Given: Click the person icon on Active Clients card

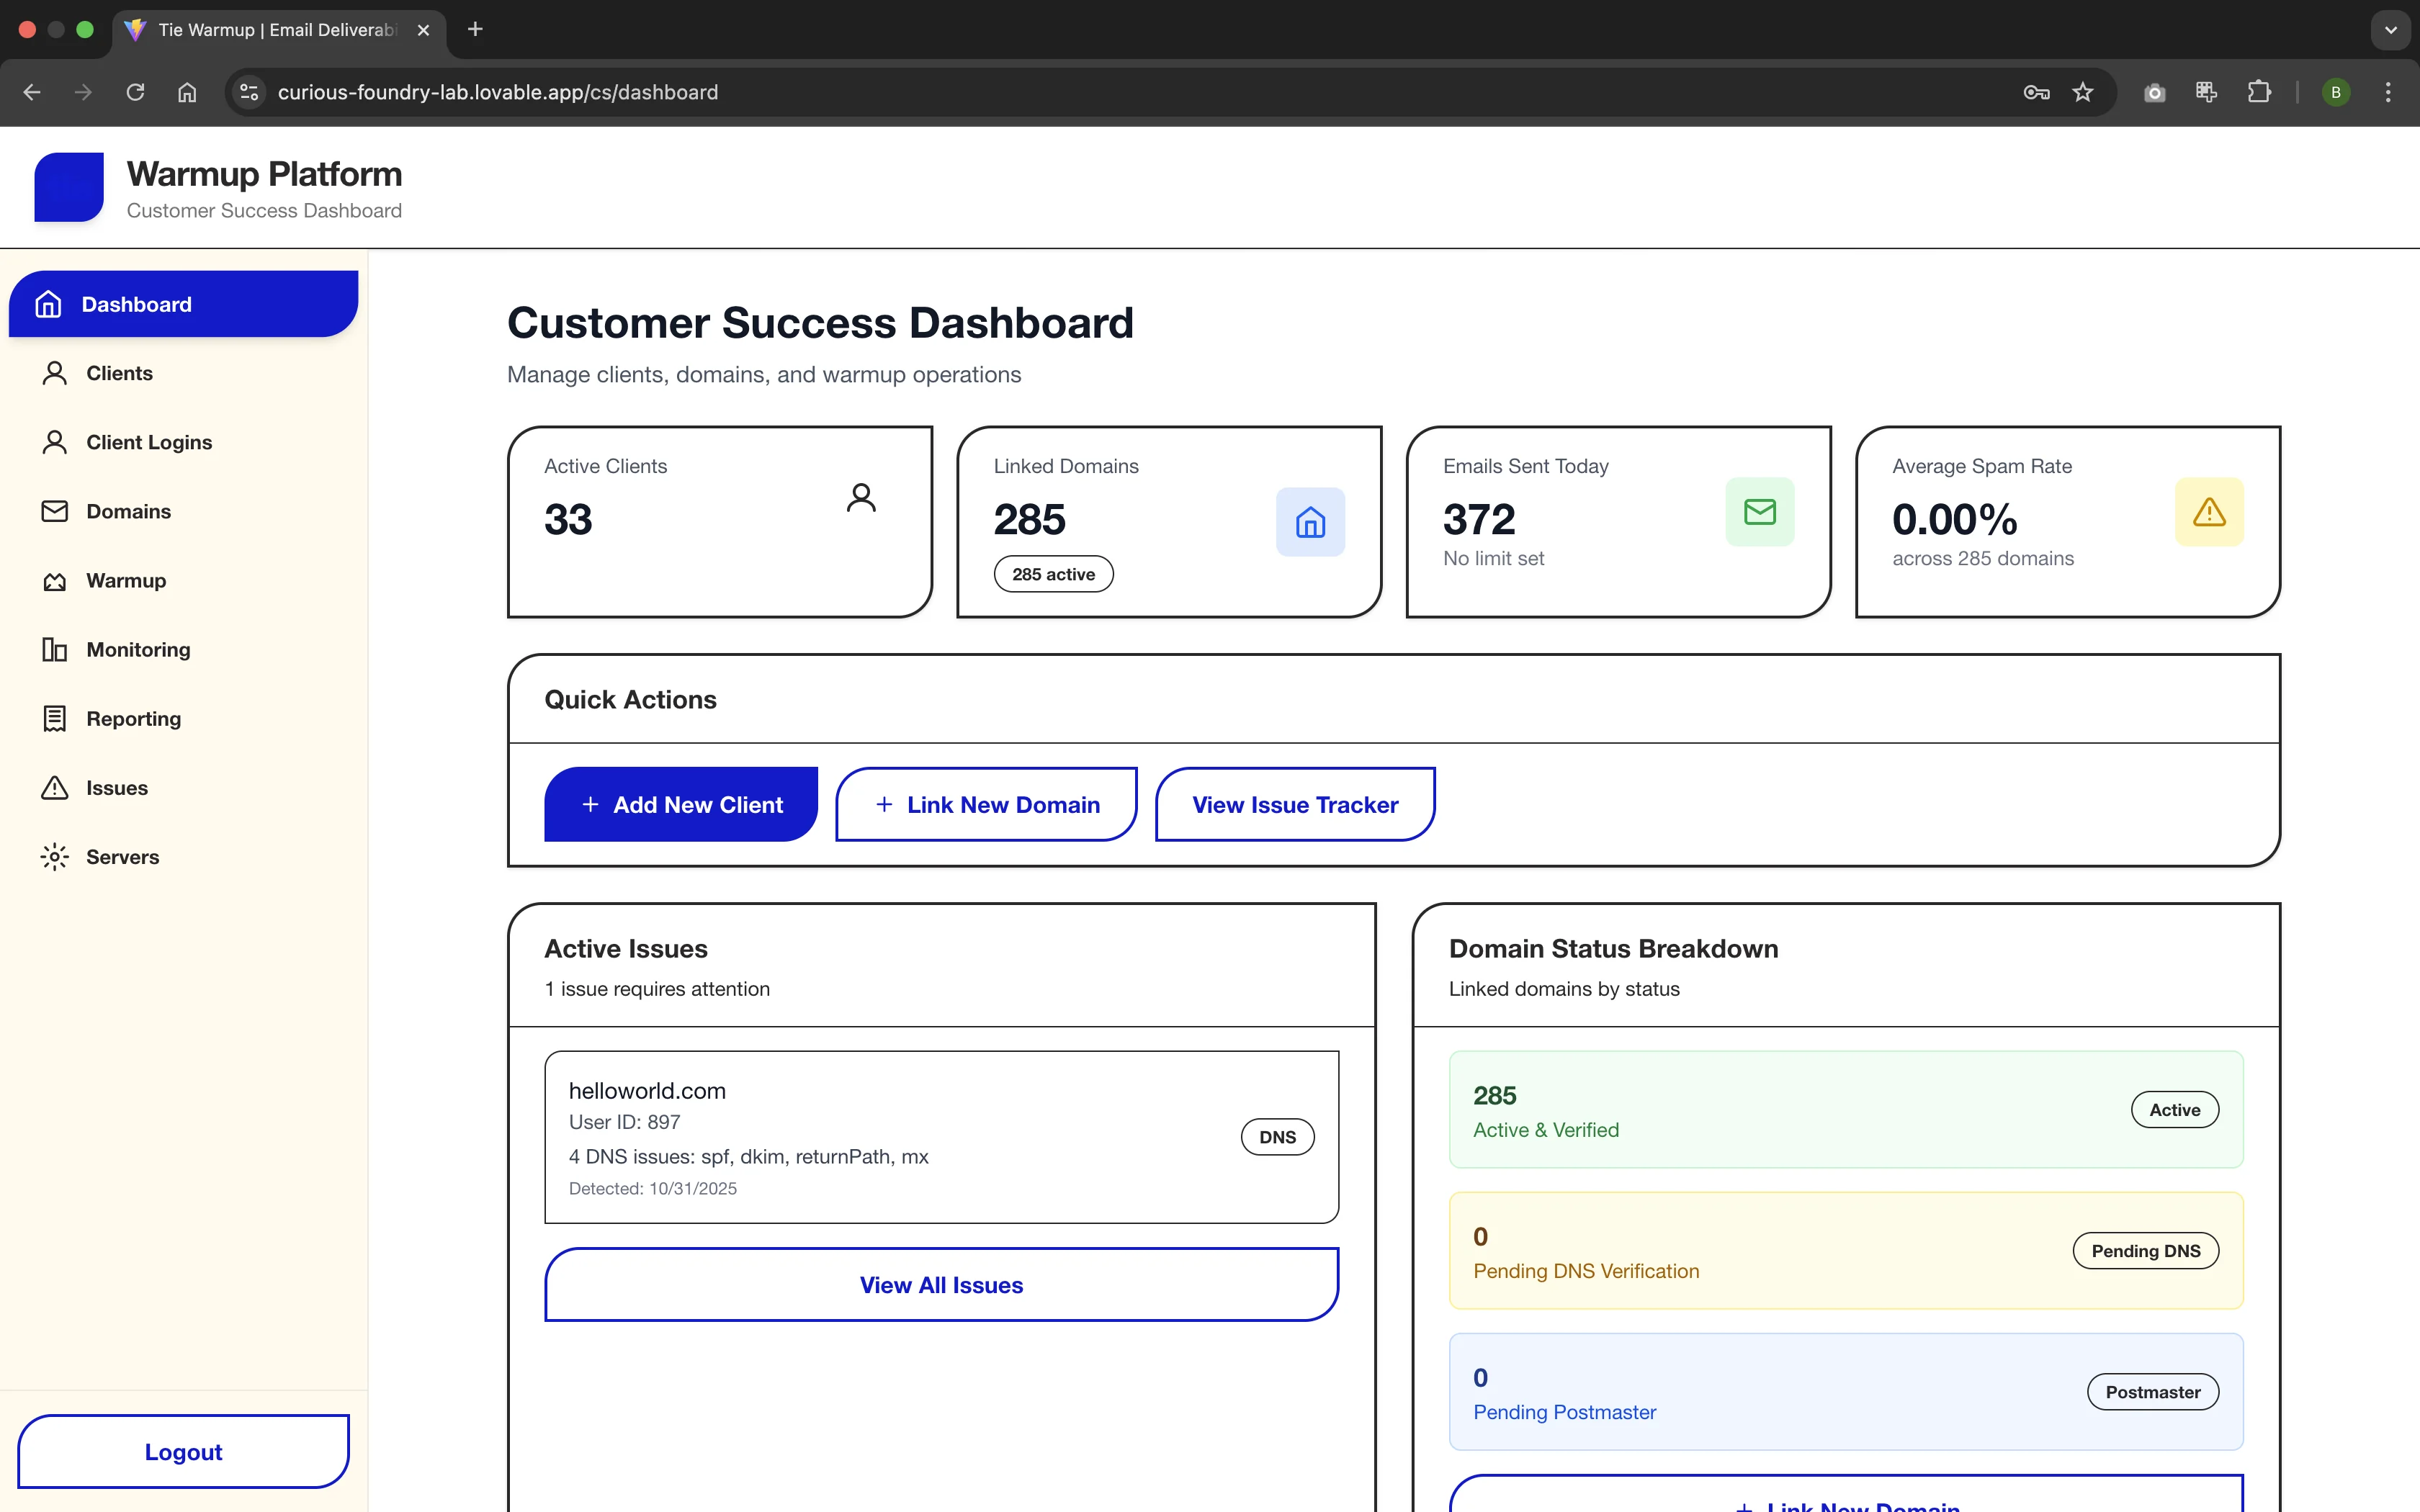Looking at the screenshot, I should coord(861,498).
